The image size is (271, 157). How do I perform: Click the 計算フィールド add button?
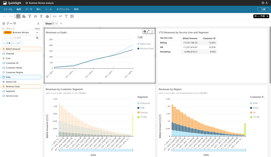[x=12, y=43]
